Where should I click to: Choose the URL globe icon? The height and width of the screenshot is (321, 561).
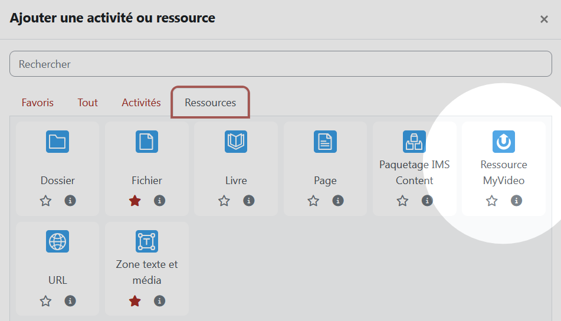pos(57,241)
